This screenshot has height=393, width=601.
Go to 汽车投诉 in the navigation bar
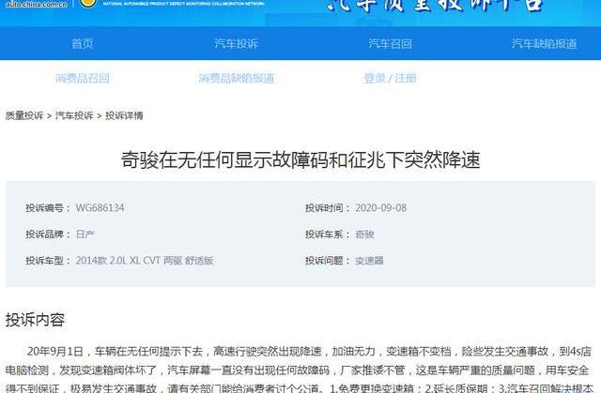pos(236,44)
